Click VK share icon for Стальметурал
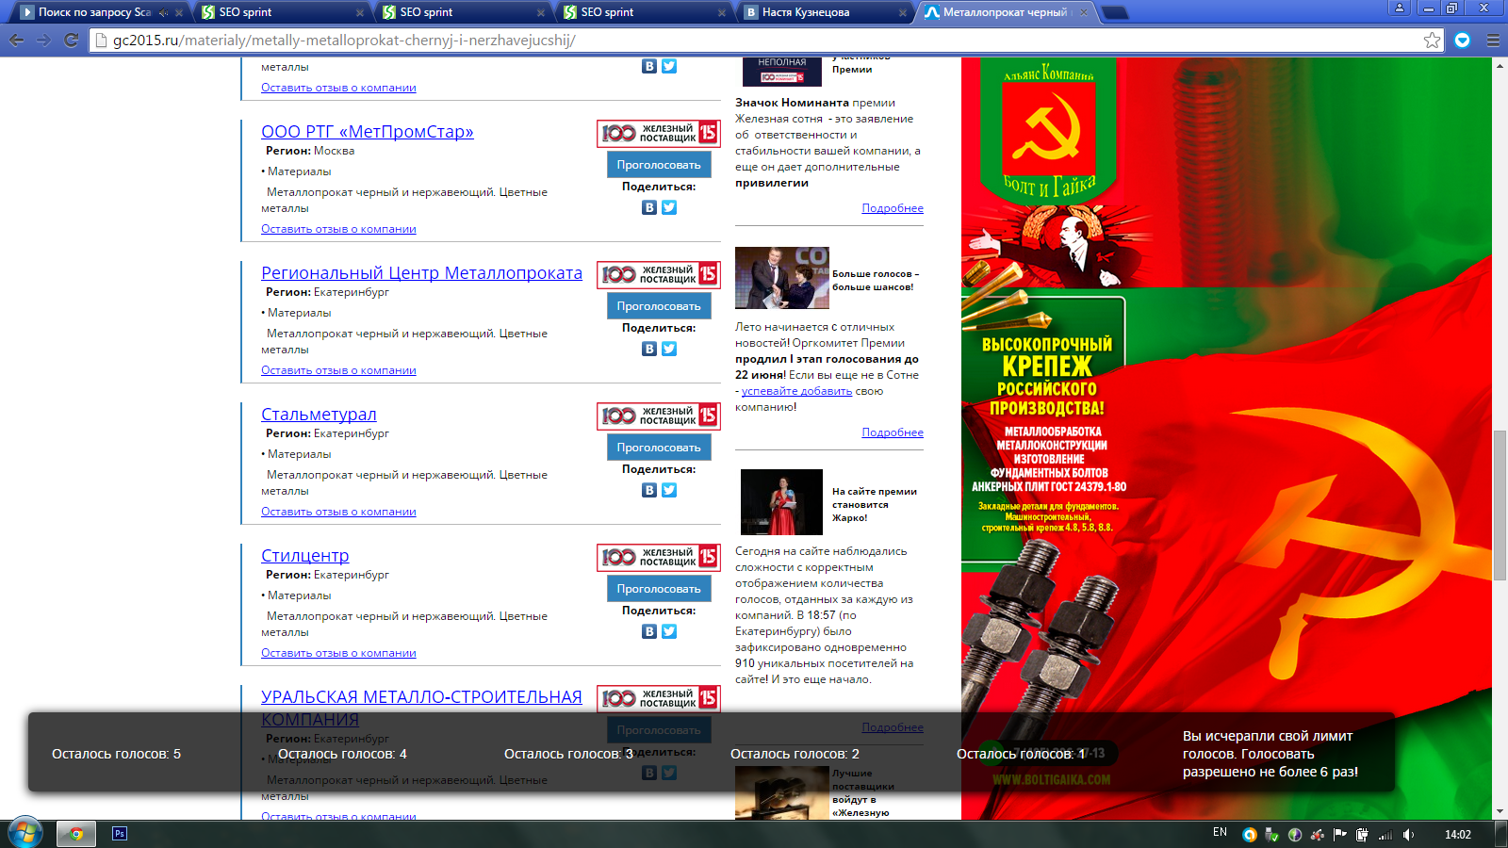This screenshot has width=1508, height=848. point(649,490)
